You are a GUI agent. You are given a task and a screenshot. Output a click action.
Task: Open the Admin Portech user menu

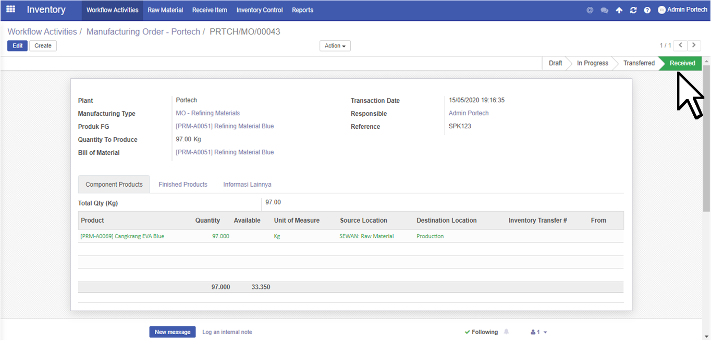(682, 10)
